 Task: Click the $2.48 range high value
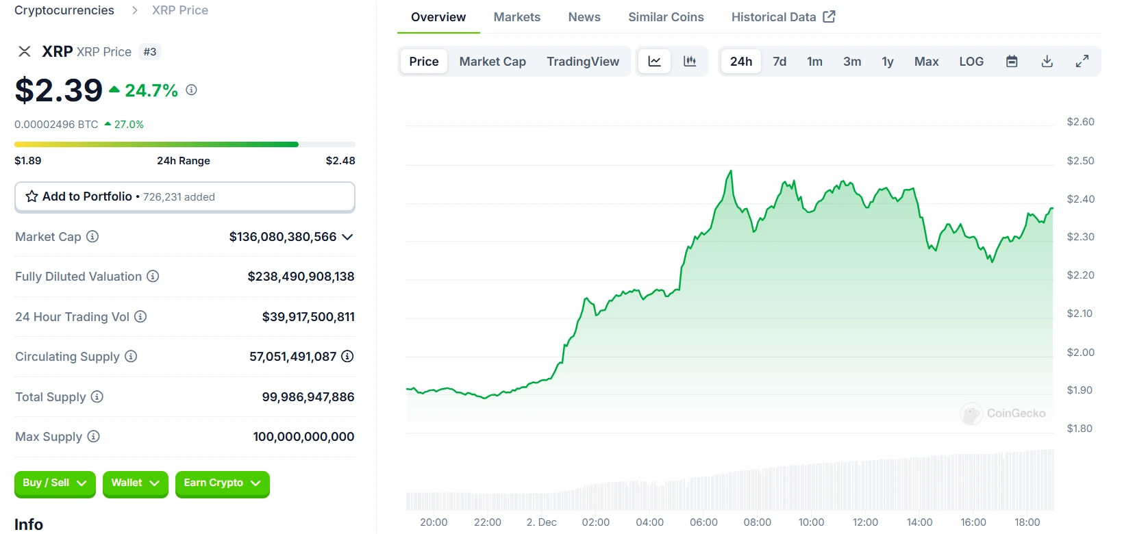(340, 160)
